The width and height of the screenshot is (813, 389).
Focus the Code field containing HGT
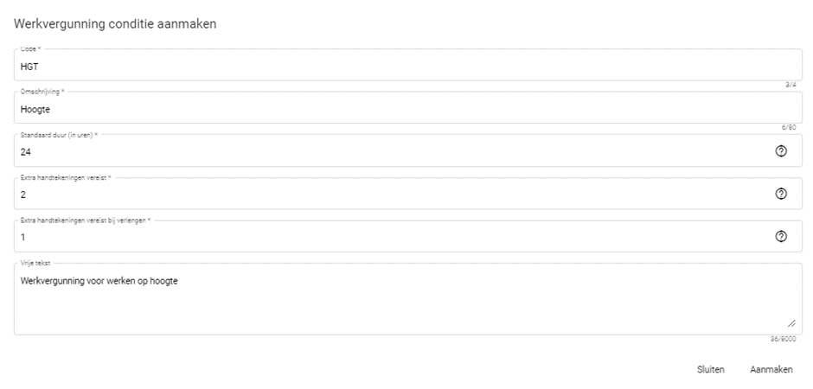pyautogui.click(x=389, y=66)
